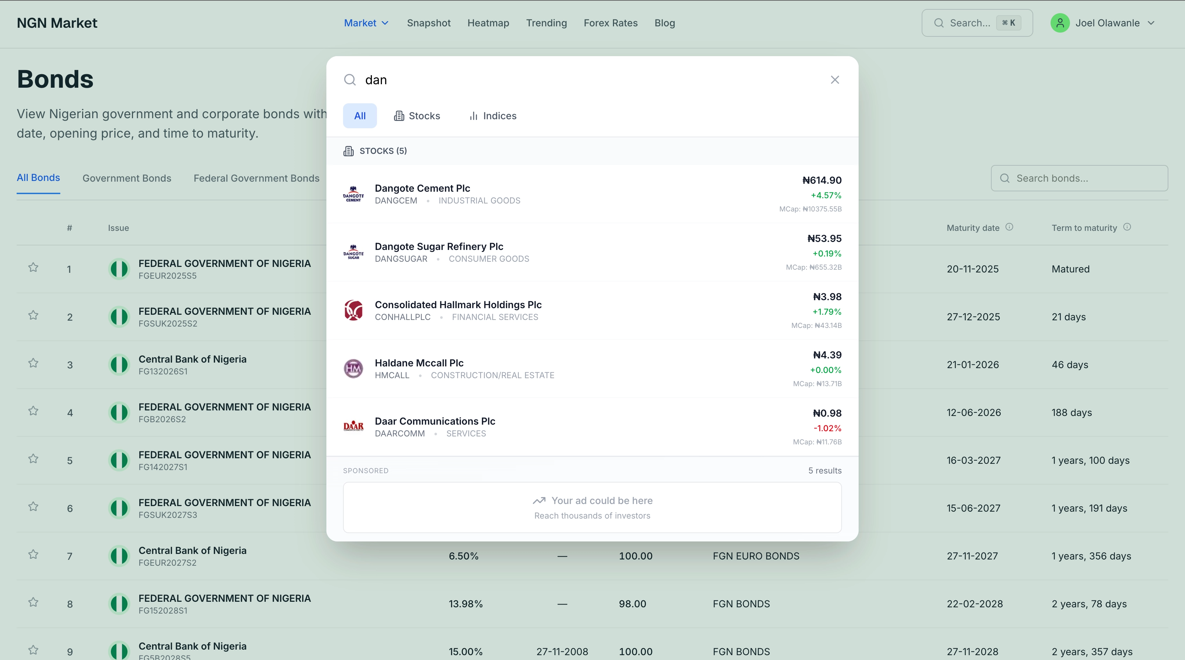This screenshot has height=660, width=1185.
Task: Select the Indices search filter tab
Action: point(493,116)
